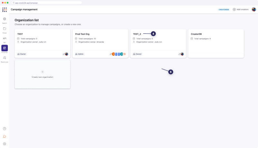Viewport: 258px width, 148px height.
Task: Open settings gear in sidebar
Action: 5,144
